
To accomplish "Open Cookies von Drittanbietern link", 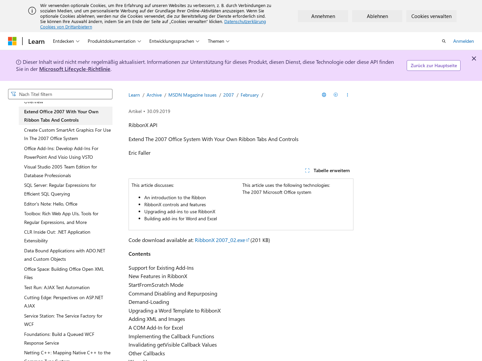I will pyautogui.click(x=66, y=27).
